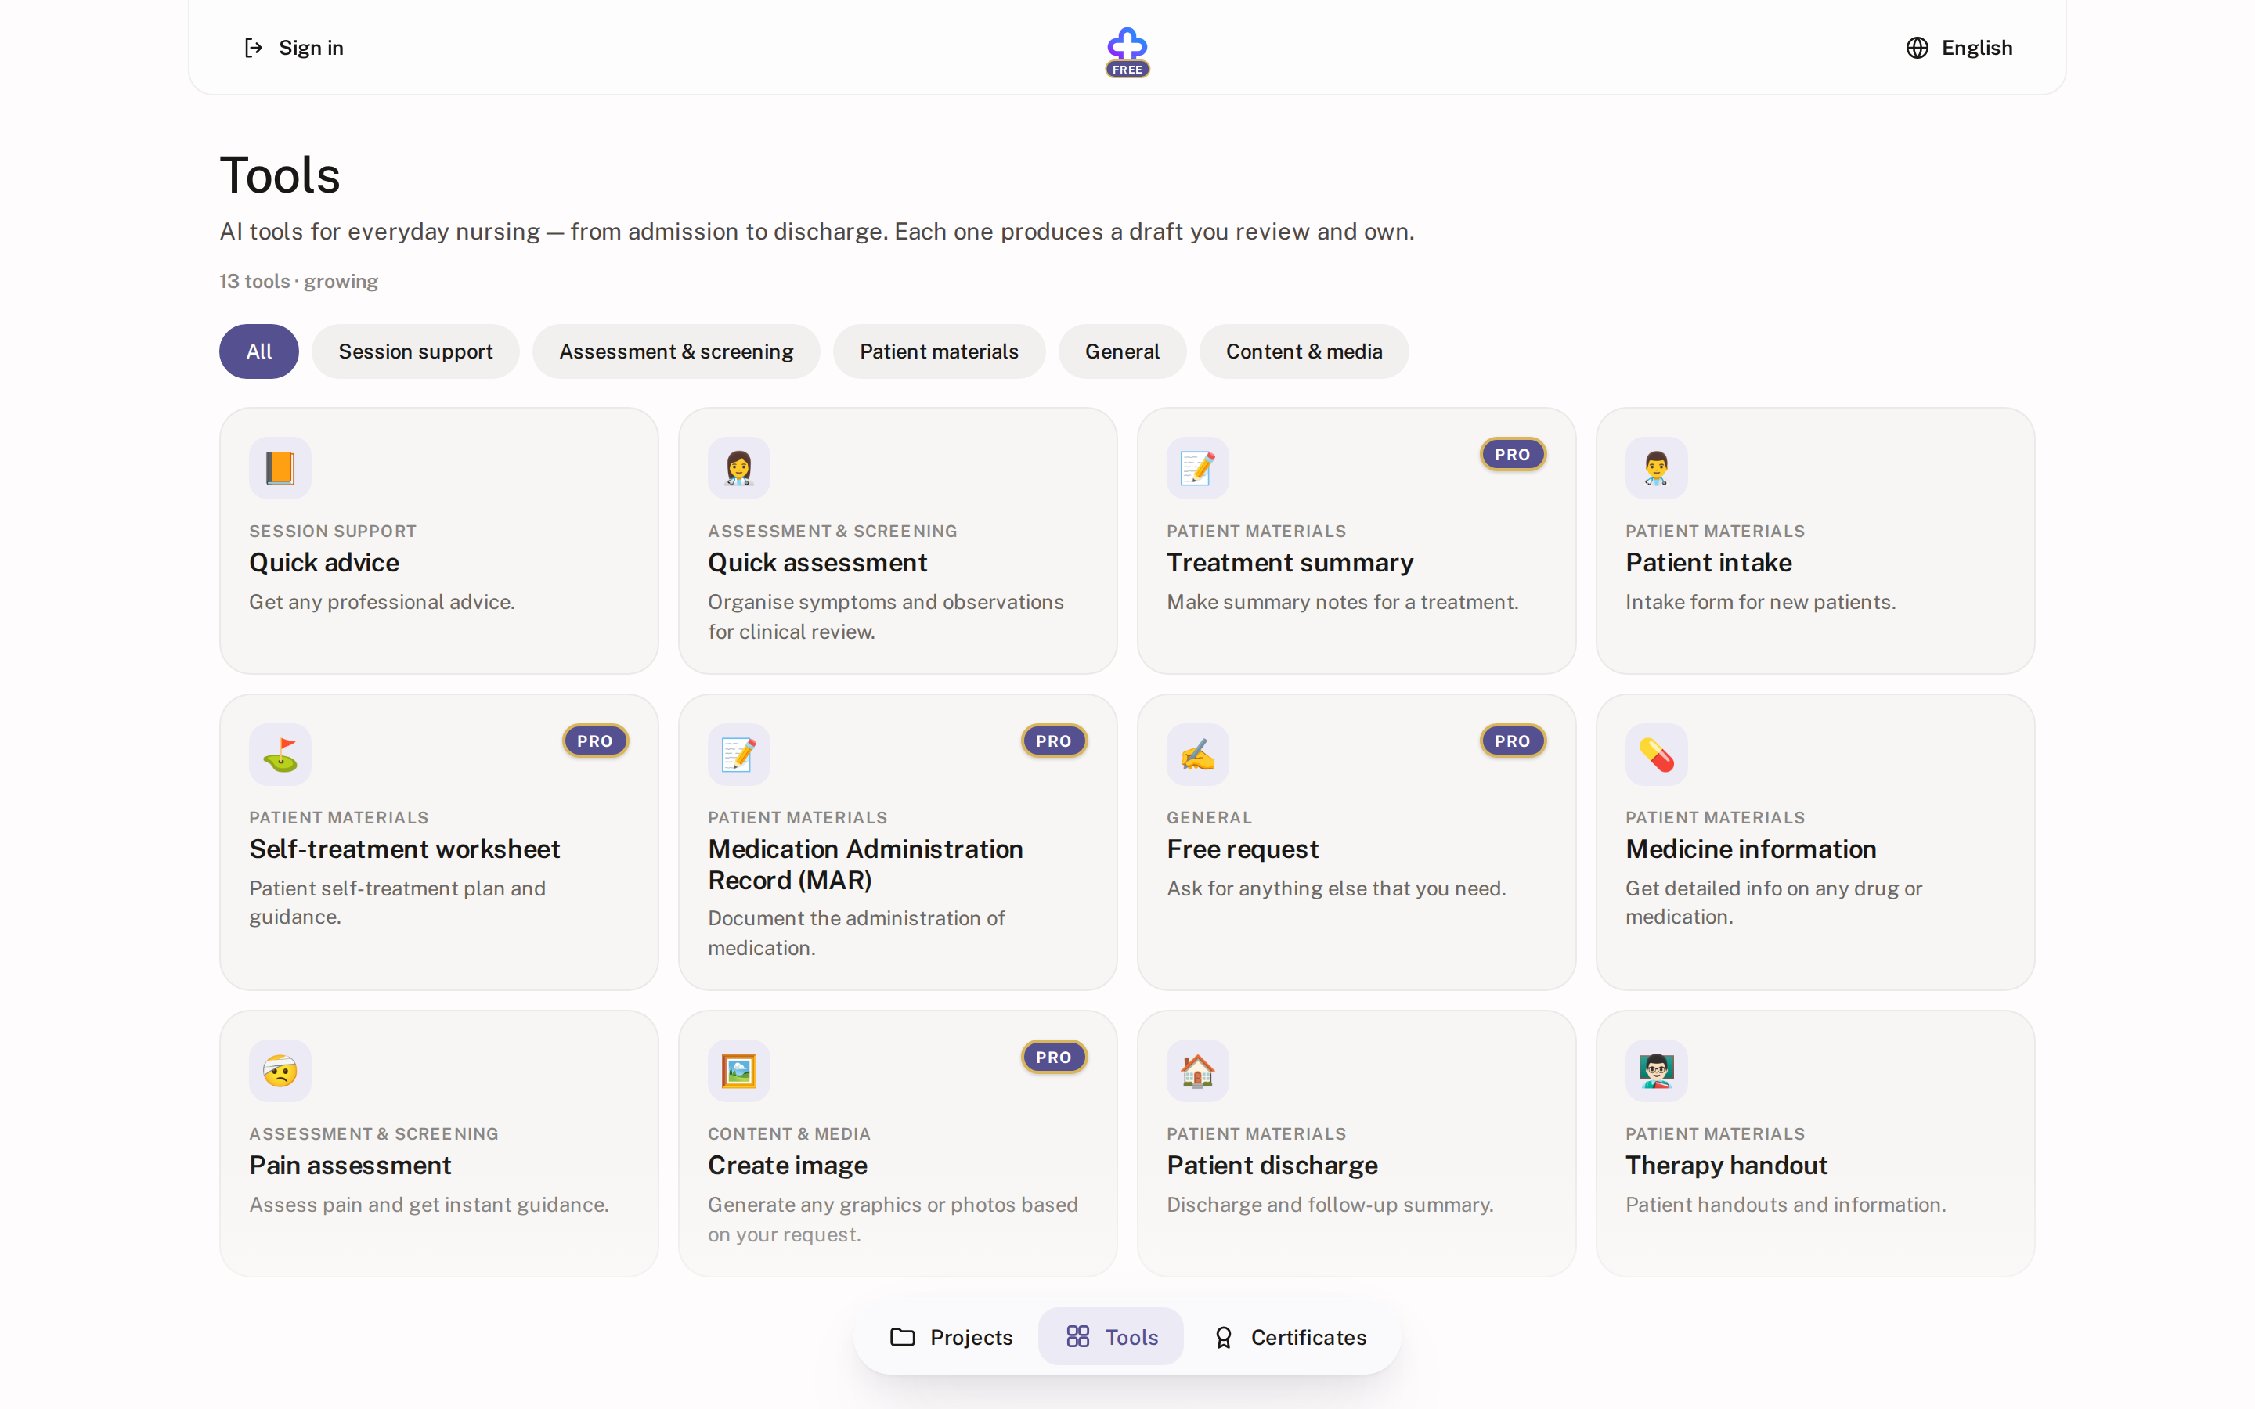
Task: Click the framed picture icon on Create image
Action: [738, 1071]
